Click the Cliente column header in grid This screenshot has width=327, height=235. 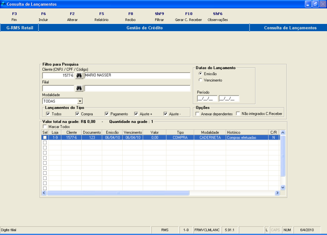72,132
